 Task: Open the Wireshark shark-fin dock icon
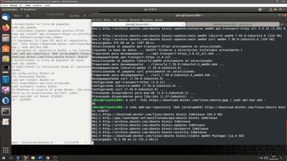point(6,80)
